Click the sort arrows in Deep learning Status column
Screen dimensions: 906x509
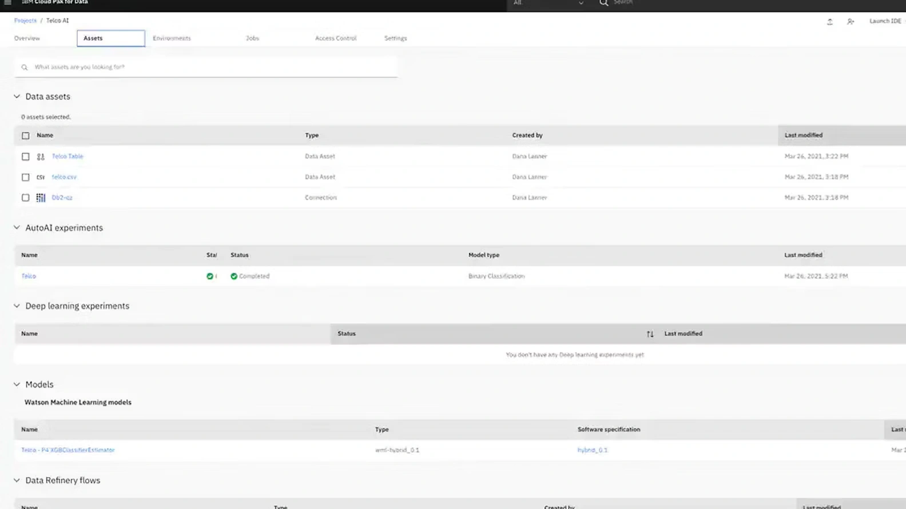650,334
